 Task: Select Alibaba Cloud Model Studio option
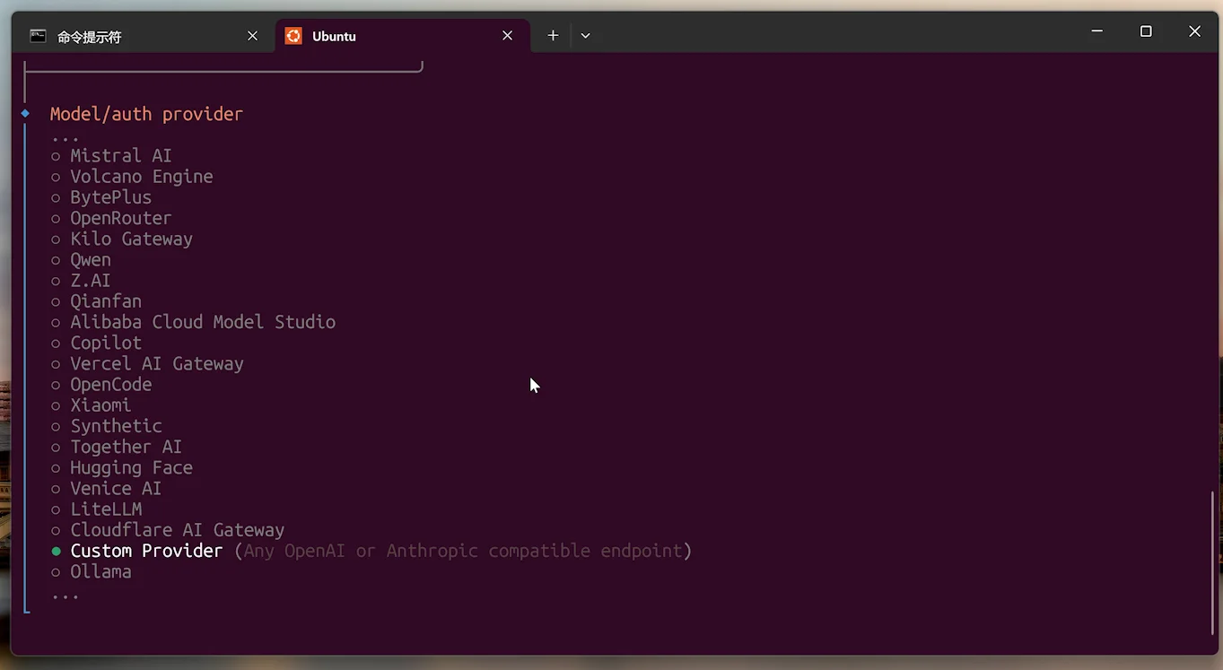click(x=193, y=322)
